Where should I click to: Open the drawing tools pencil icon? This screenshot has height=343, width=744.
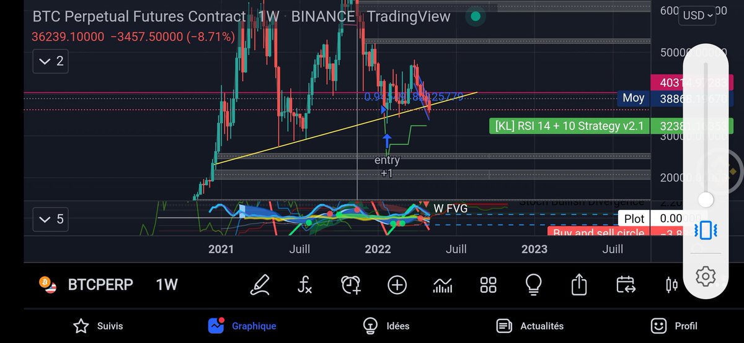click(260, 285)
